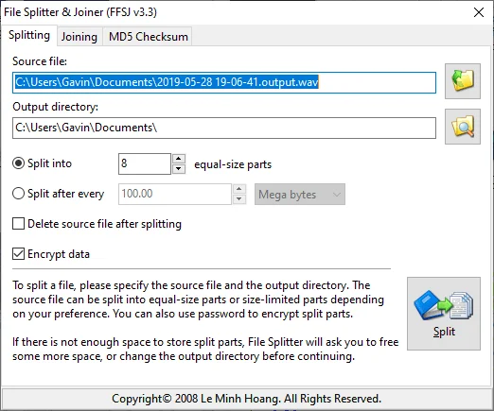Click the number of parts field
Screen dimensions: 494x411
tap(145, 163)
